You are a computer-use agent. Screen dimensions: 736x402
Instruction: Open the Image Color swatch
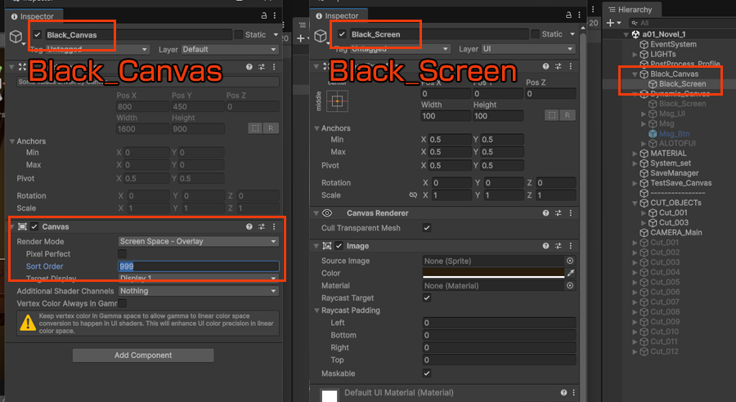click(x=493, y=273)
